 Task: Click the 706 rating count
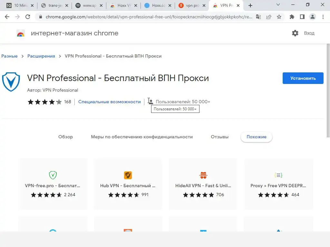[x=220, y=195]
